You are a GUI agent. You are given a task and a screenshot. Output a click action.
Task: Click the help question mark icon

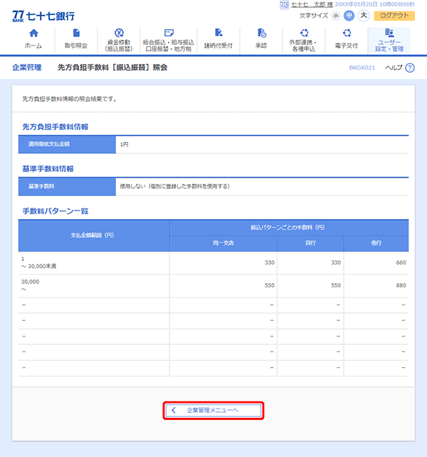[x=409, y=68]
